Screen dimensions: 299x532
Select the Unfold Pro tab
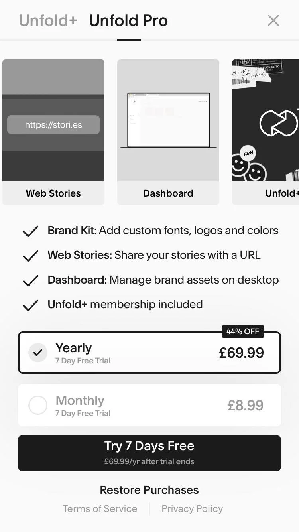[x=128, y=21]
